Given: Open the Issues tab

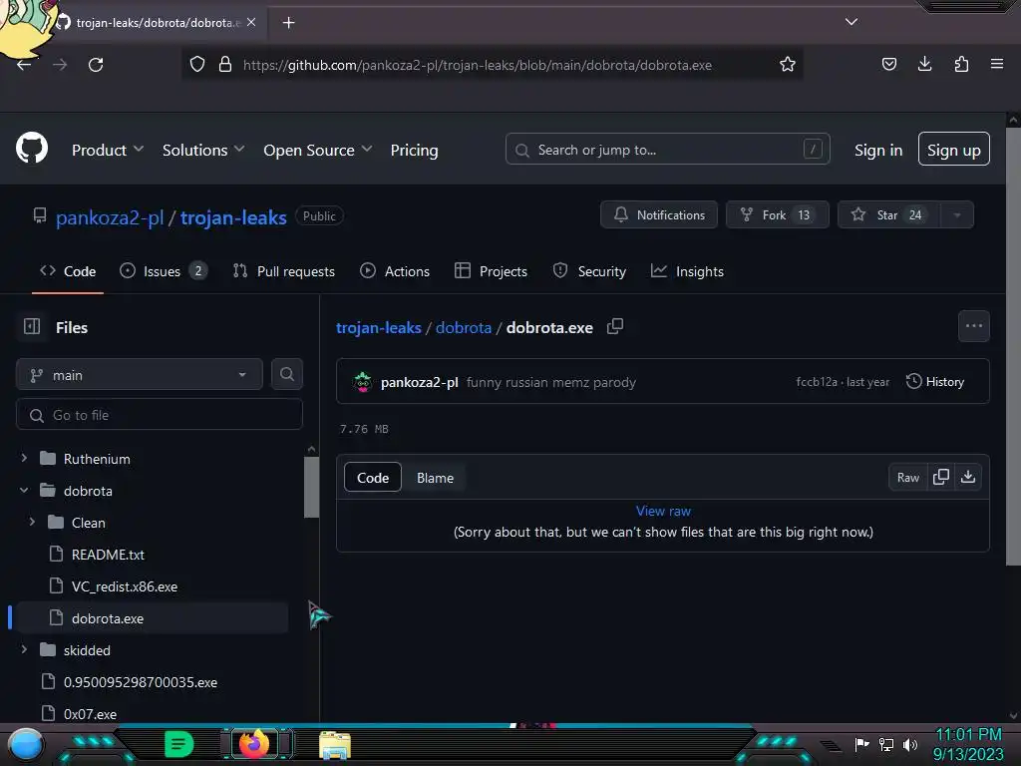Looking at the screenshot, I should (x=164, y=271).
